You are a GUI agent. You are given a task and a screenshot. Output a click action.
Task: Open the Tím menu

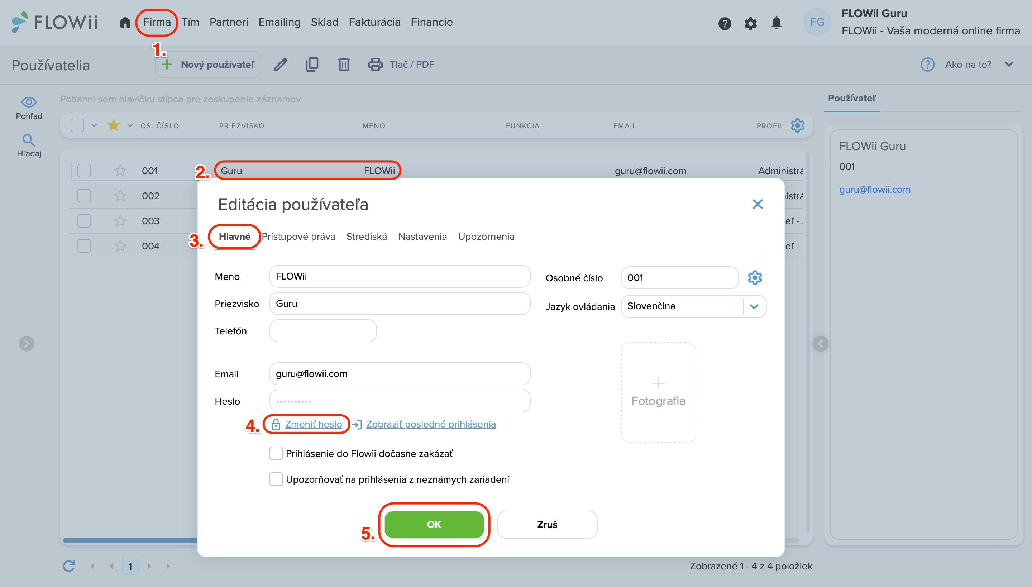190,22
